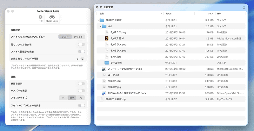Image resolution: width=254 pixels, height=131 pixels.
Task: Select ルータ.jpg file name
Action: click(114, 75)
